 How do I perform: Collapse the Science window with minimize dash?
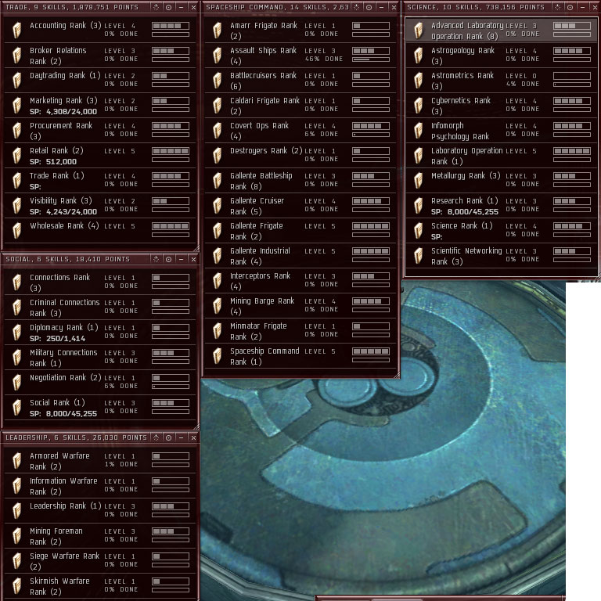coord(582,7)
